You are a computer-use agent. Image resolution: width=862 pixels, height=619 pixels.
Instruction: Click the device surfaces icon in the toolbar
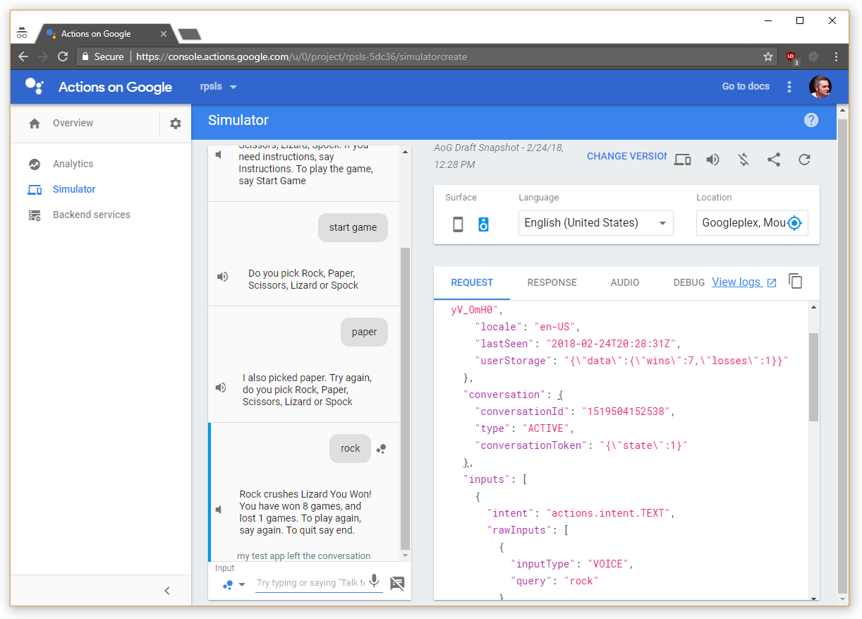click(682, 160)
